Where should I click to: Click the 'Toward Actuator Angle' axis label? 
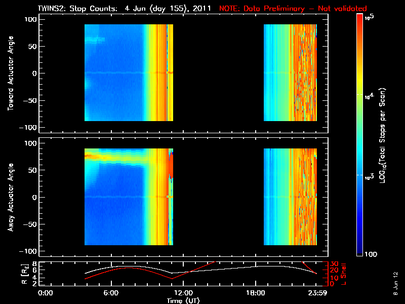[x=10, y=73]
